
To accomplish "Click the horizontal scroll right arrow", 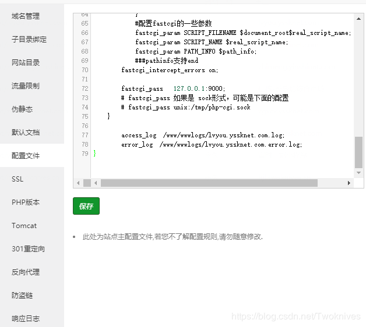I will click(349, 183).
